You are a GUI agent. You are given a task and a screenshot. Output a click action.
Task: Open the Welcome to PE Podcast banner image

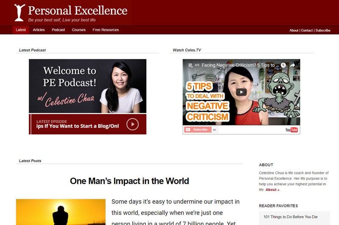pyautogui.click(x=88, y=86)
